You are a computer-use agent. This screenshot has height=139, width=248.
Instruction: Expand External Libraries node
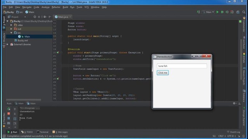pyautogui.click(x=8, y=44)
